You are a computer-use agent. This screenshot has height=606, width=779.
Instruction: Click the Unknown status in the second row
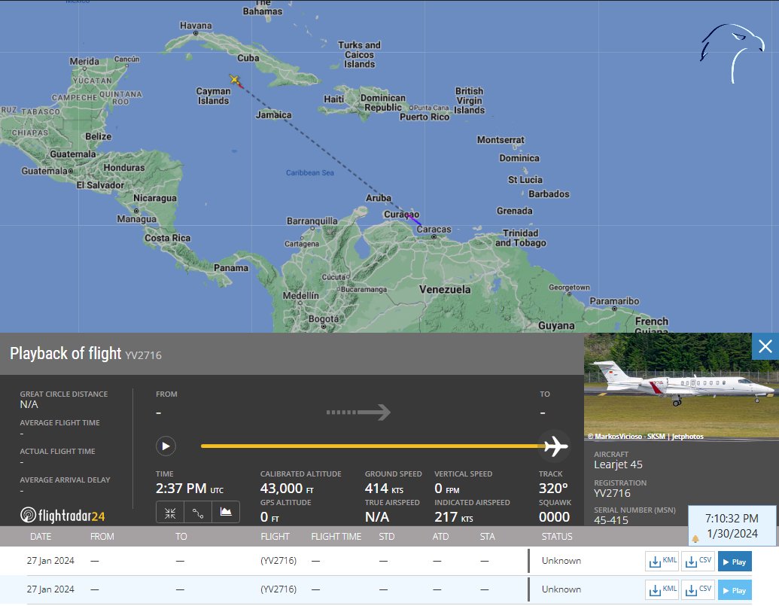[561, 589]
